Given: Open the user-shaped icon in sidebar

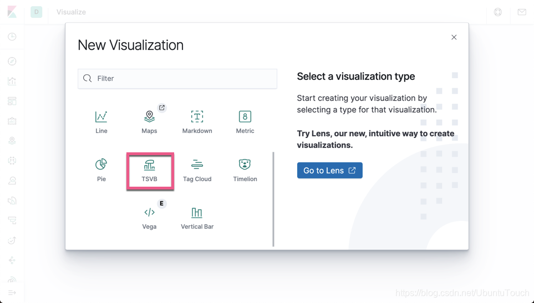Looking at the screenshot, I should click(x=12, y=181).
